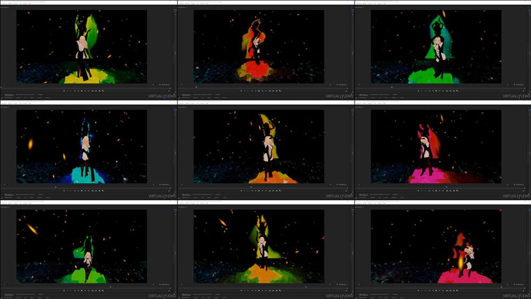Select blue playhead in teal-silhouette frame
This screenshot has width=531, height=299.
pos(392,87)
